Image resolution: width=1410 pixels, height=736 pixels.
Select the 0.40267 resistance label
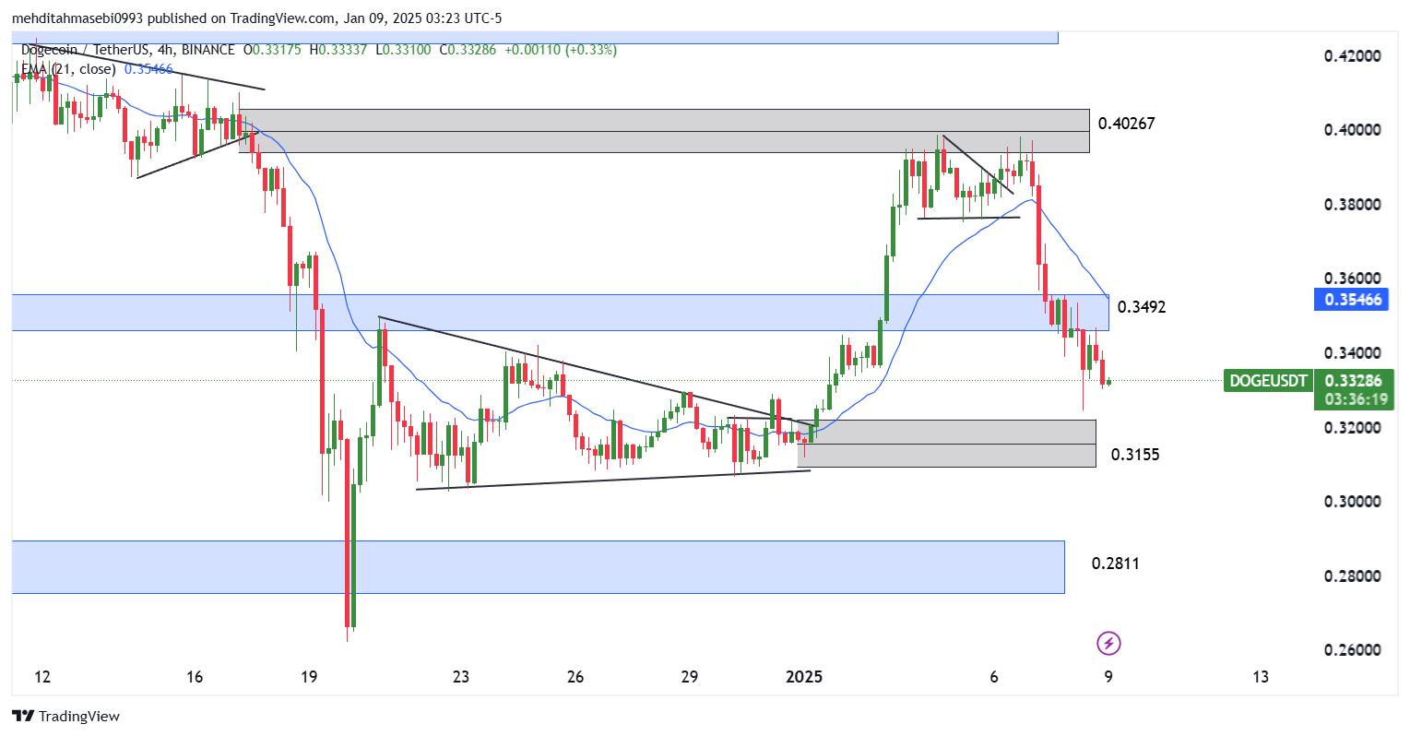tap(1127, 124)
